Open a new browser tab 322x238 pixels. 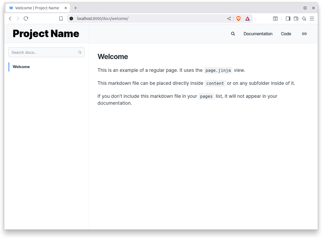[x=76, y=8]
